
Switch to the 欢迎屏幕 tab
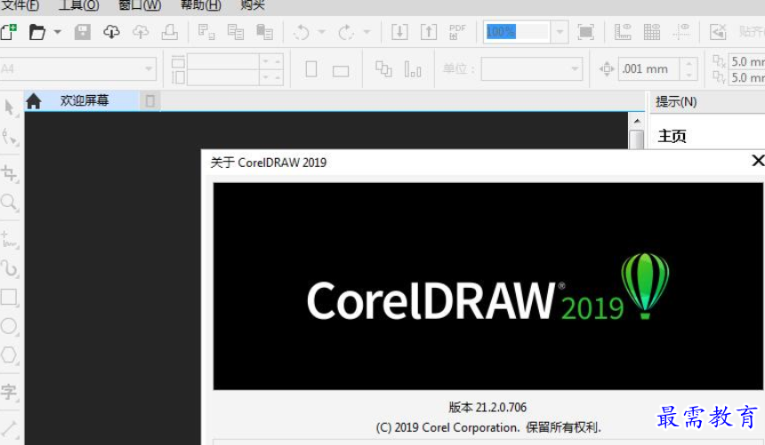pos(85,101)
